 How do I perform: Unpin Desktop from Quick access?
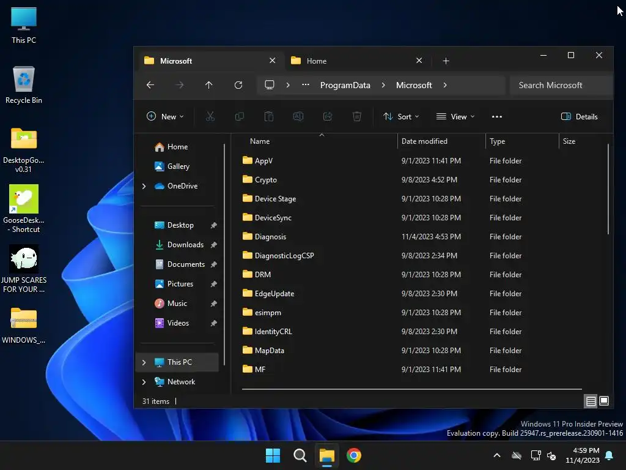pyautogui.click(x=213, y=225)
